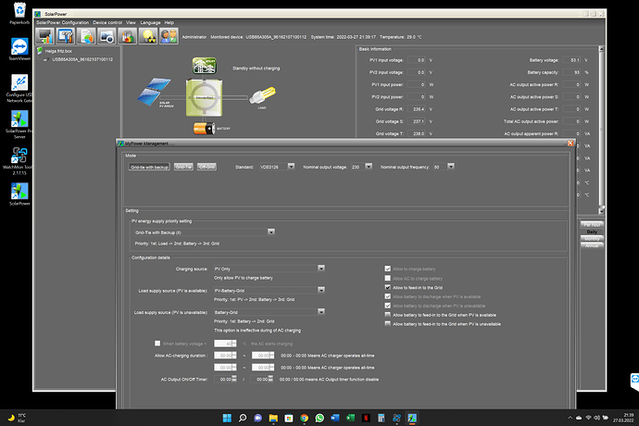
Task: Open the TeamViewer desktop icon
Action: coord(19,49)
